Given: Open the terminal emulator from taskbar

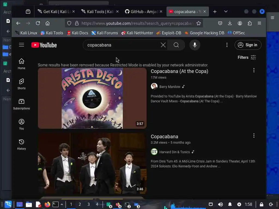Looking at the screenshot, I should click(x=56, y=205).
